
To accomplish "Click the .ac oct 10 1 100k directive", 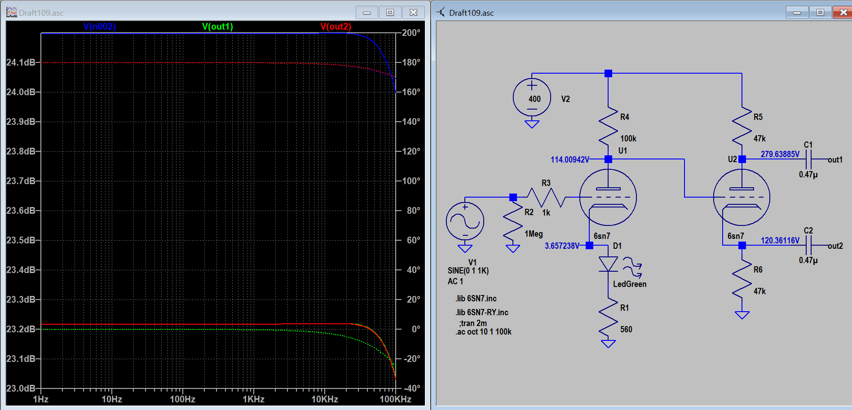I will click(483, 332).
